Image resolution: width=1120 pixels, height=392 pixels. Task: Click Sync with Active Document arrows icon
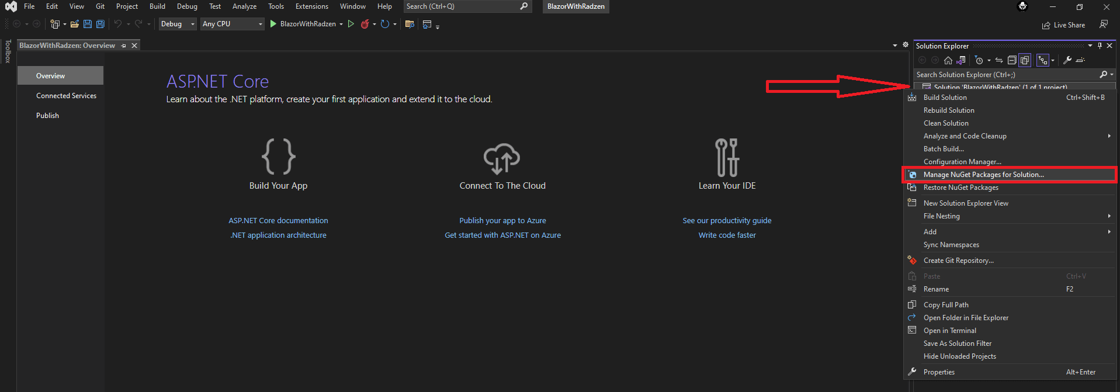pos(999,60)
